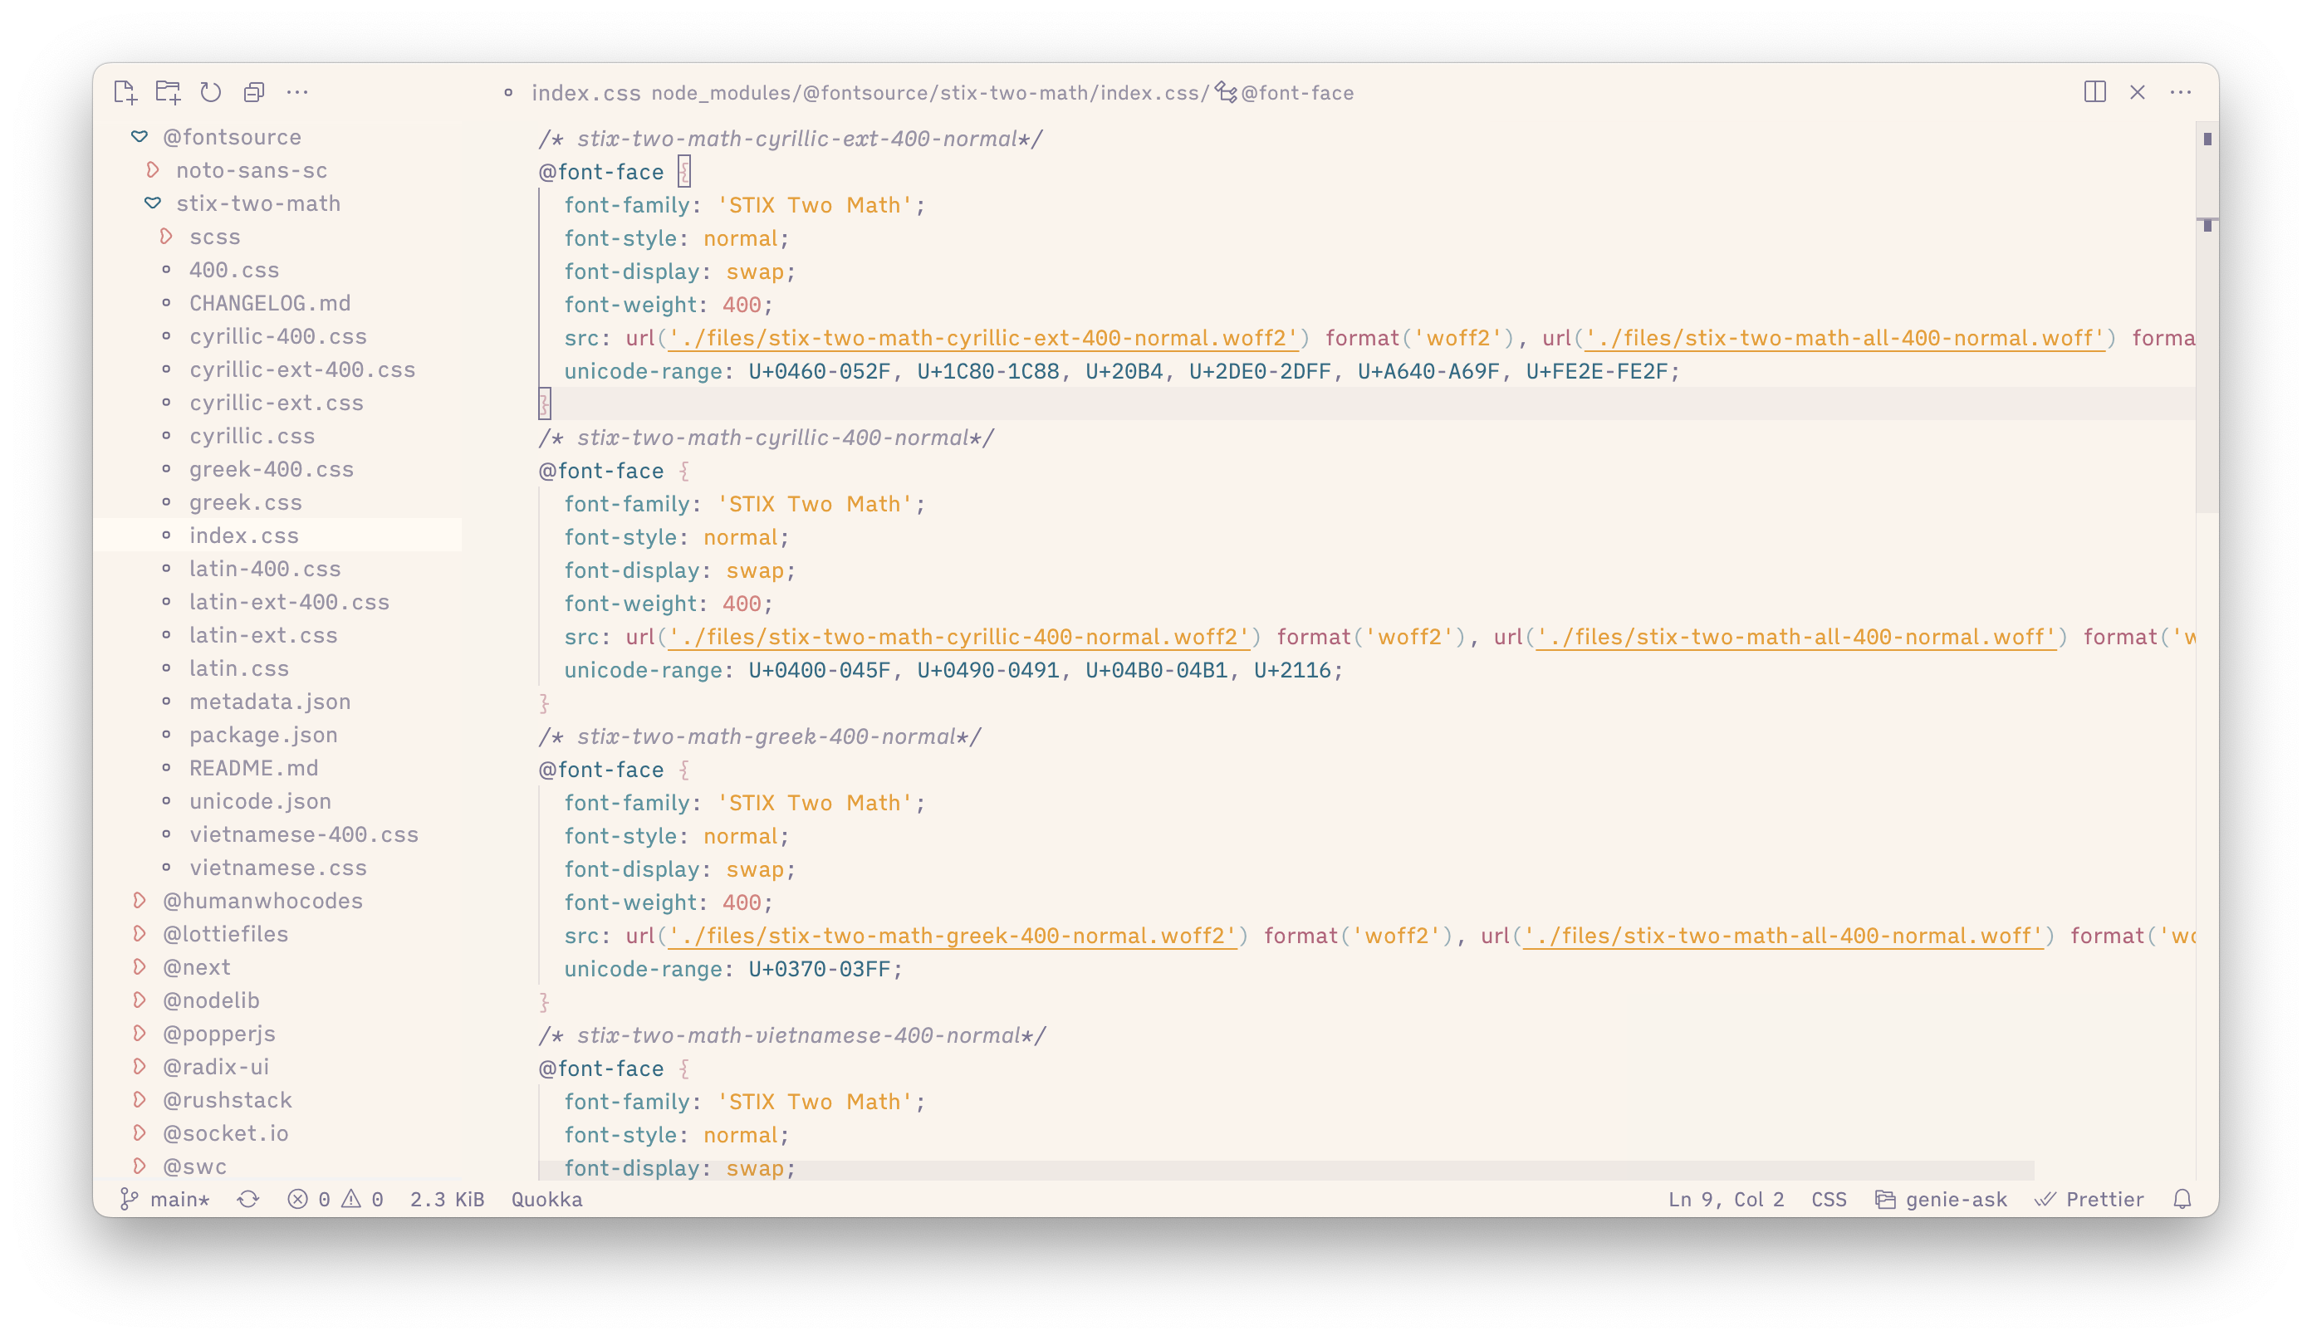Click the @font-face breadcrumb item
The height and width of the screenshot is (1340, 2312).
[1297, 91]
